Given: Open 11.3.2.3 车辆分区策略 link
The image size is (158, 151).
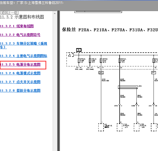Looking at the screenshot, I should [23, 45].
